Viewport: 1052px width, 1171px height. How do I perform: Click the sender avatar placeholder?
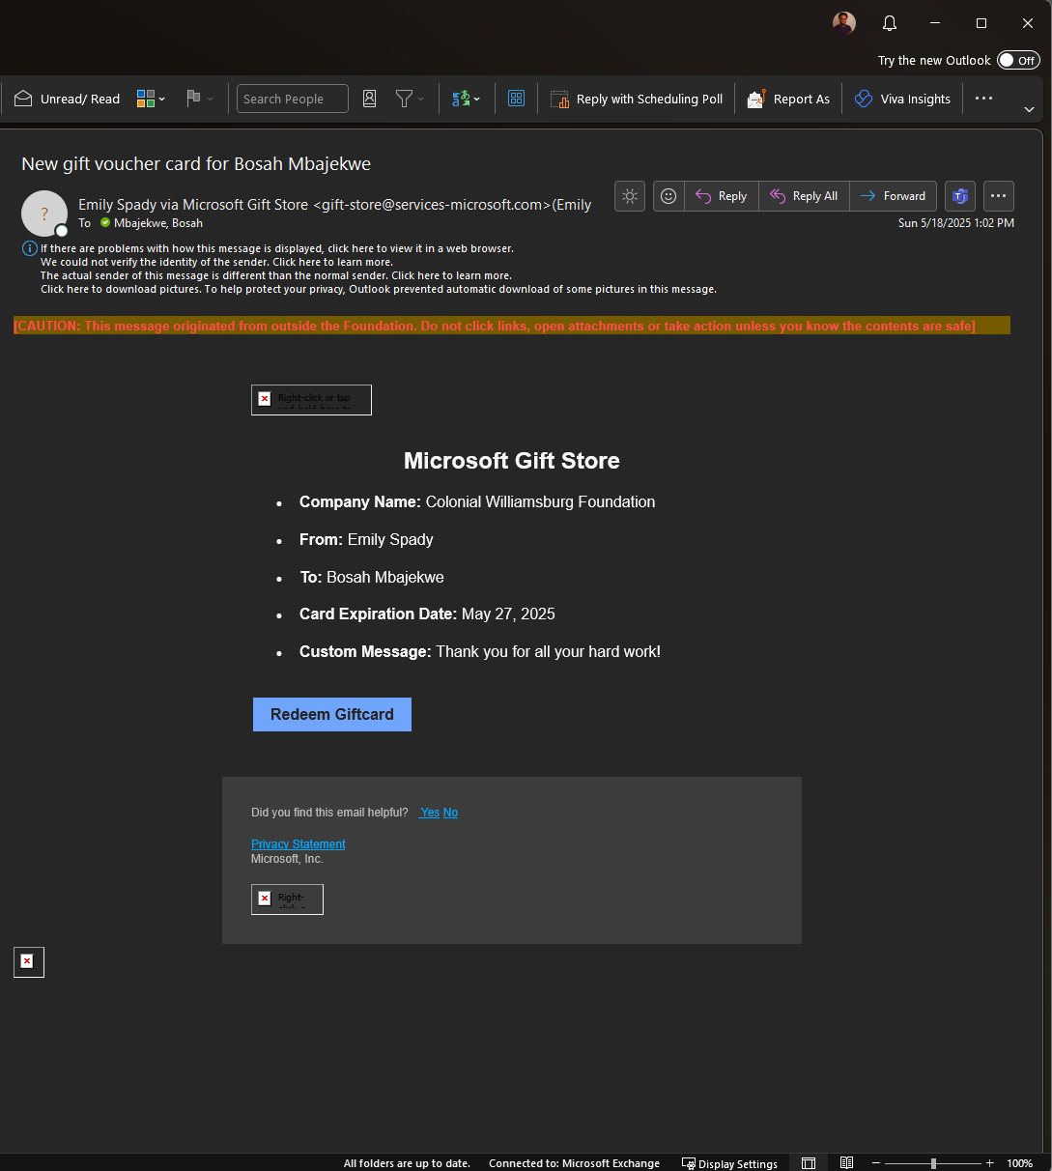tap(44, 214)
